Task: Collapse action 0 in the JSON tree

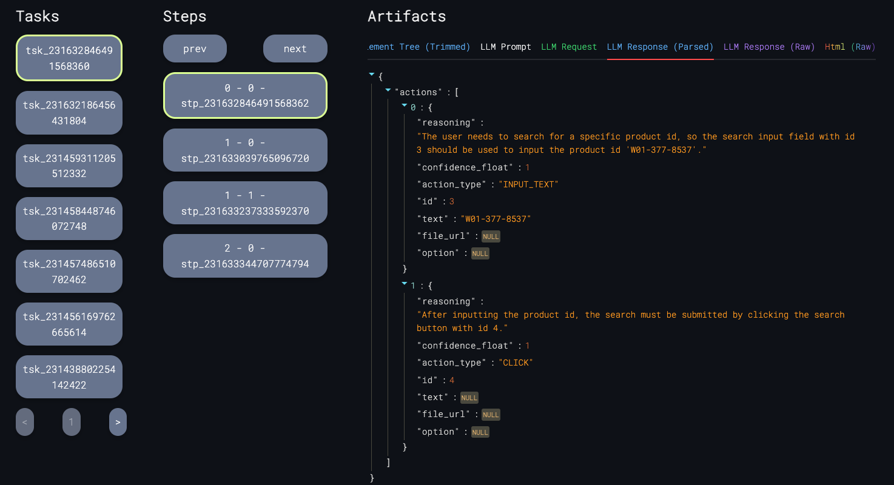Action: (x=405, y=106)
